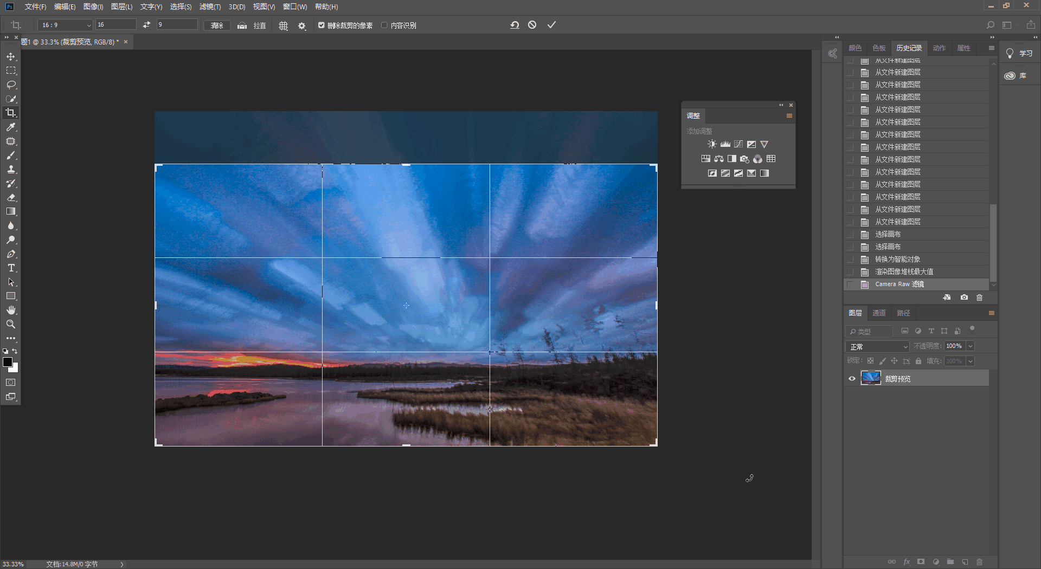The image size is (1041, 569).
Task: Open the 滤镜(T) menu
Action: tap(210, 7)
